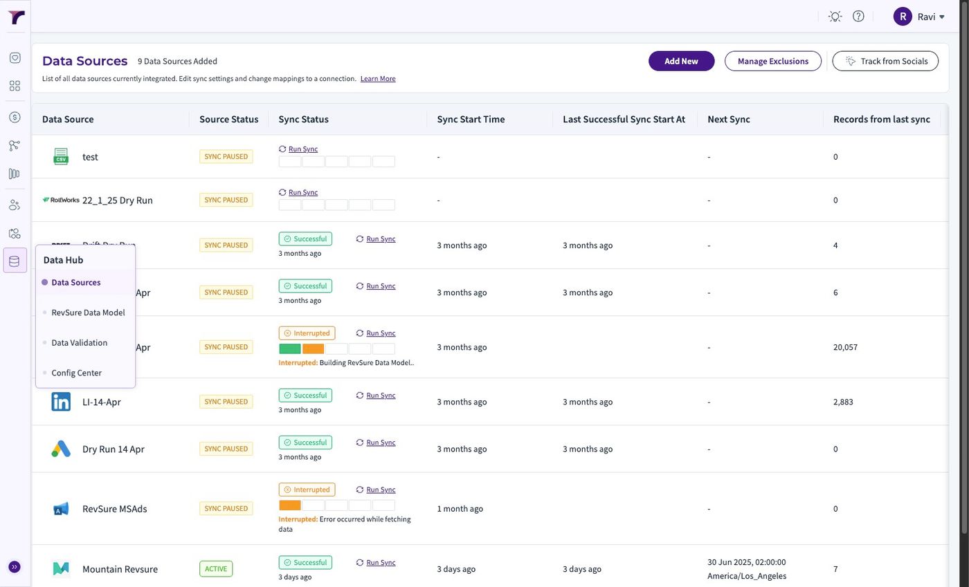This screenshot has height=587, width=969.
Task: Click the Sync Start Time column header
Action: pos(471,119)
